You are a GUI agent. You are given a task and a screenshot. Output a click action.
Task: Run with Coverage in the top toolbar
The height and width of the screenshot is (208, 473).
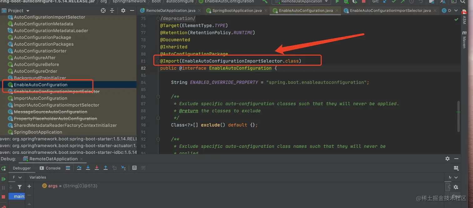[x=355, y=2]
